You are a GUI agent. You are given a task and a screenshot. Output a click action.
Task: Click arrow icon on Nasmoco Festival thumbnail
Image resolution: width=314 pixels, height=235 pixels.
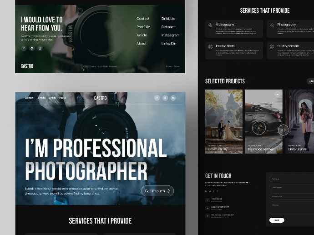tap(278, 94)
